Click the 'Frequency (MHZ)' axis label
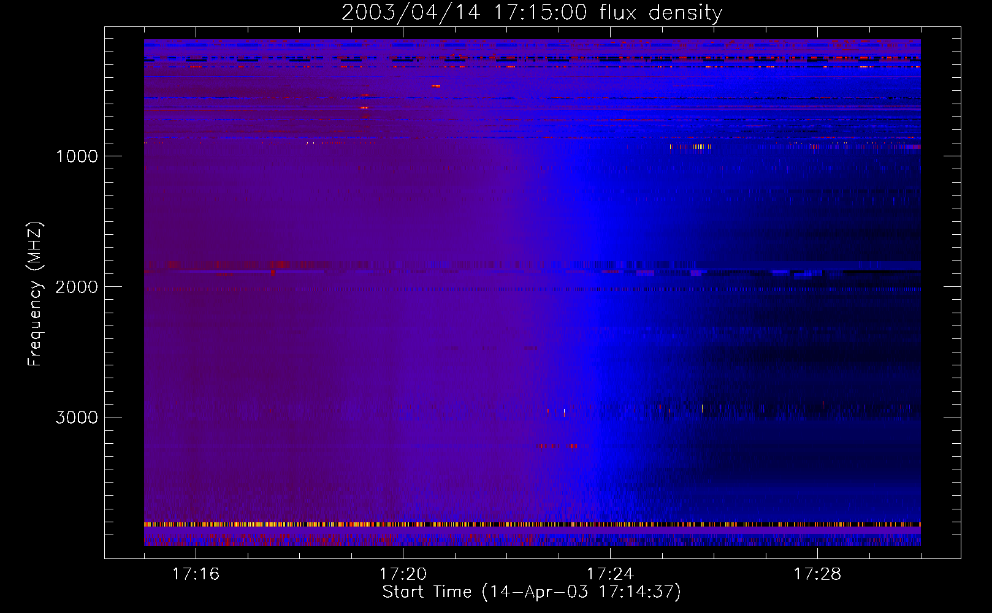992x613 pixels. (35, 294)
